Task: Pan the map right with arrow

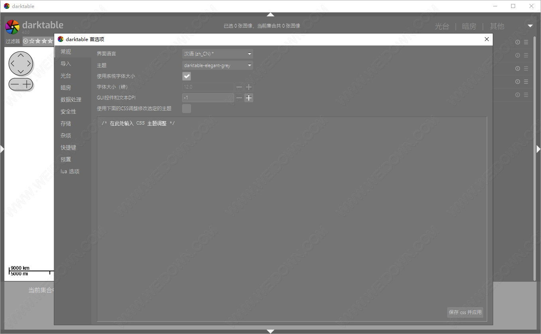Action: 29,63
